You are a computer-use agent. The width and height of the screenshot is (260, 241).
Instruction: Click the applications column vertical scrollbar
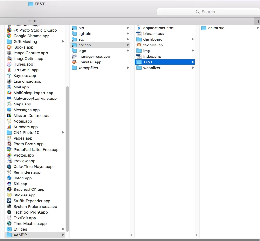(x=67, y=159)
